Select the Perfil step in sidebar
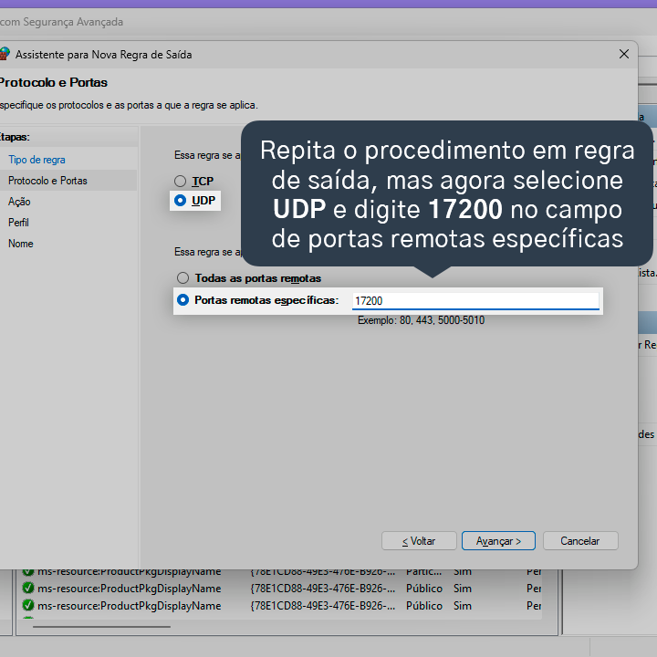The height and width of the screenshot is (657, 657). pyautogui.click(x=18, y=223)
